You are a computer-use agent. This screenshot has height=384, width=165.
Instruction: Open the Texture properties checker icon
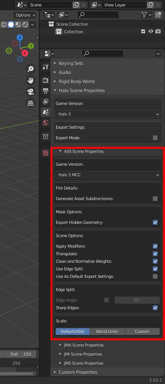tap(46, 153)
